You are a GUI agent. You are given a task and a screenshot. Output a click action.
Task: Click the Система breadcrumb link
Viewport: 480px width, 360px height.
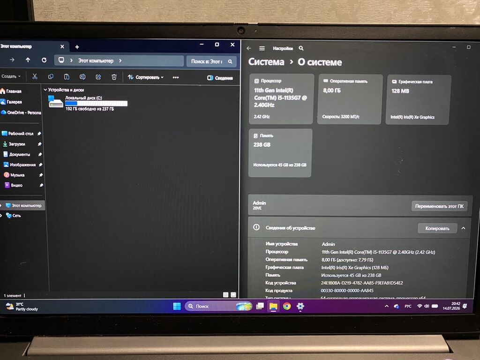coord(266,62)
